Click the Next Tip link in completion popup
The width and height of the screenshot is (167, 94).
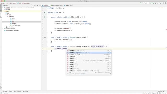tap(83, 74)
